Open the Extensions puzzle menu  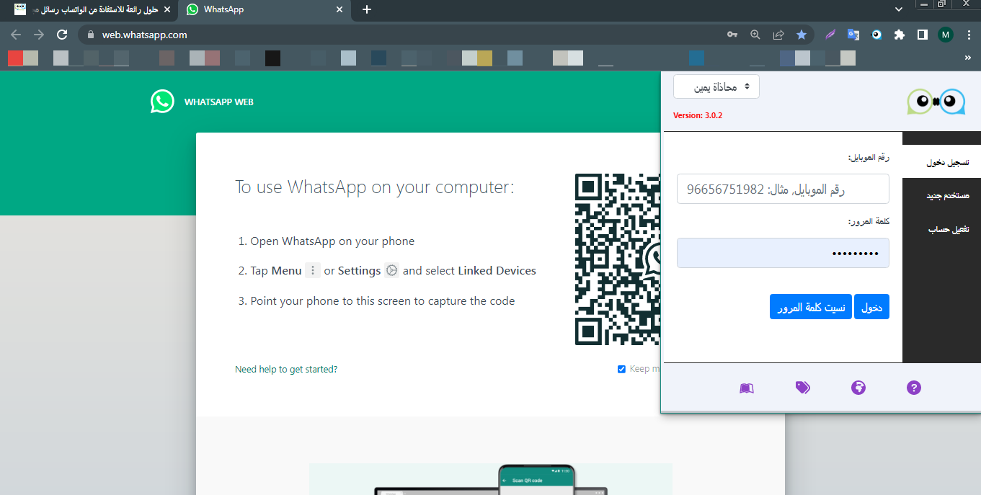click(899, 35)
